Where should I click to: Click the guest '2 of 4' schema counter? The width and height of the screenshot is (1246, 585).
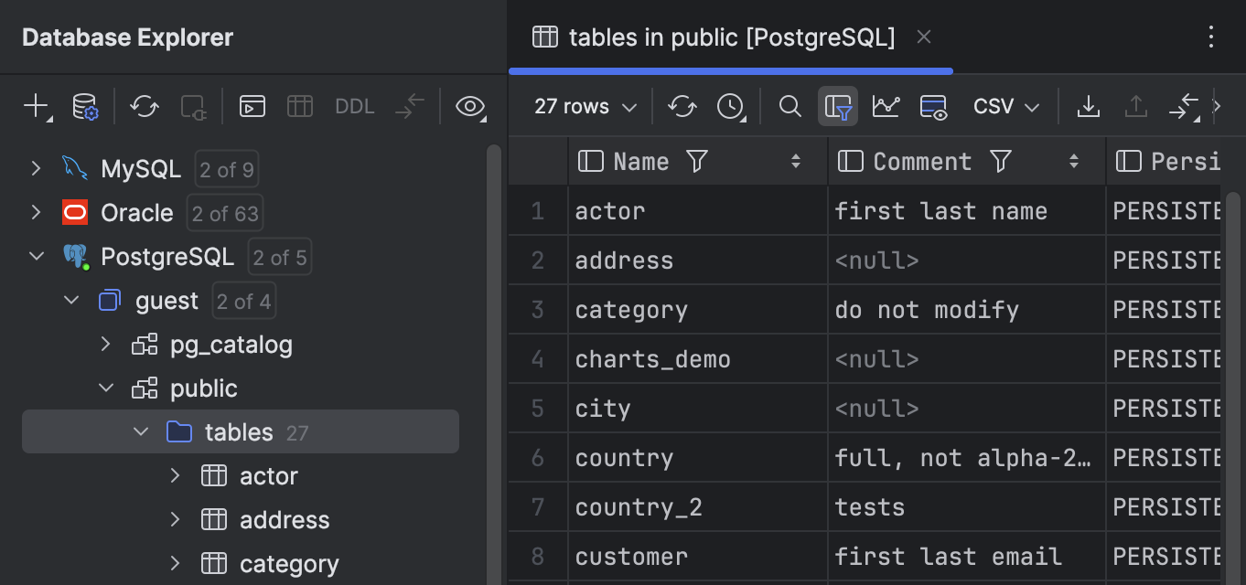243,301
